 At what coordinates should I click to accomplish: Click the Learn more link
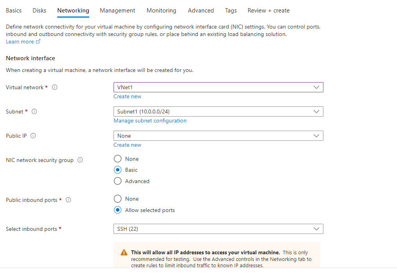(x=19, y=41)
